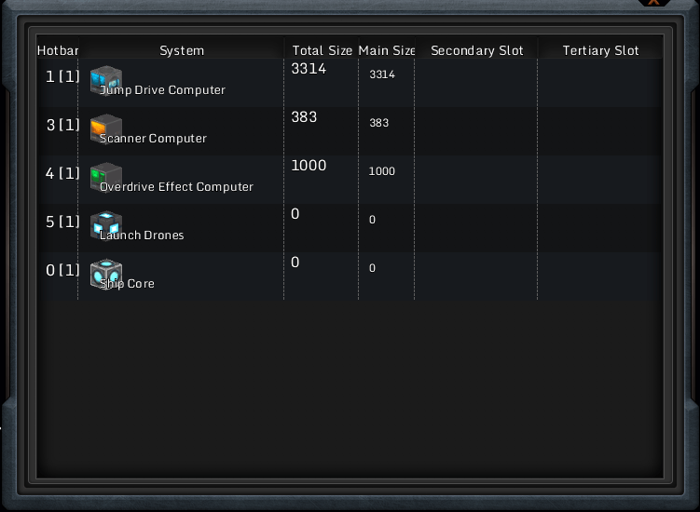Click the Main Size column header
700x512 pixels.
point(386,50)
